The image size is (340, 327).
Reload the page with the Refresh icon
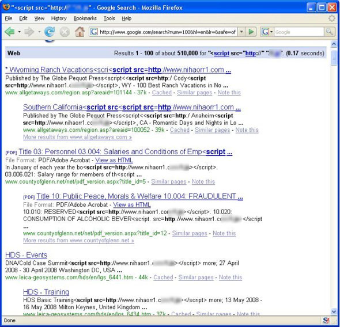[x=50, y=32]
